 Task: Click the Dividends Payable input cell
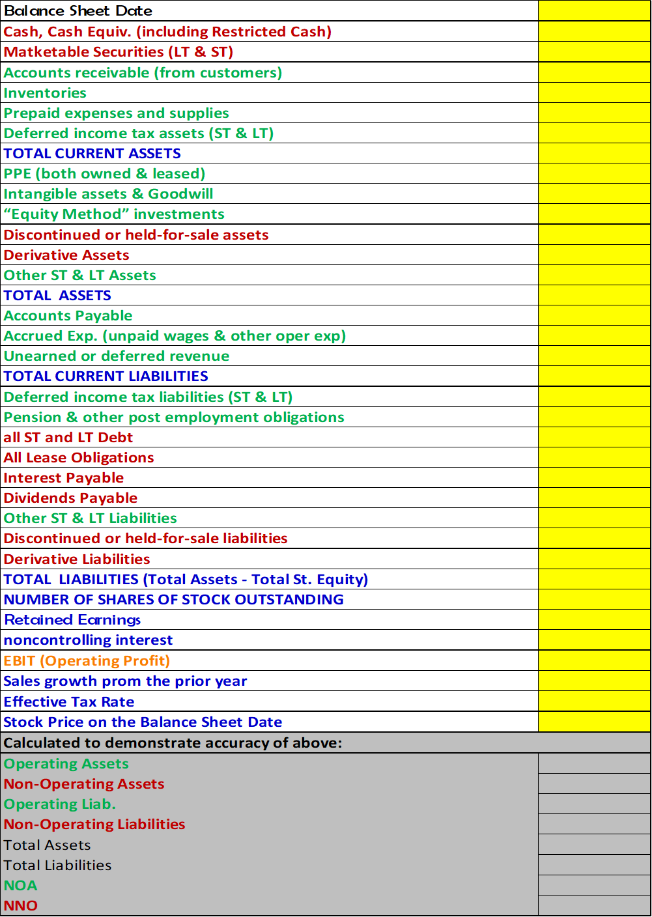tap(594, 498)
